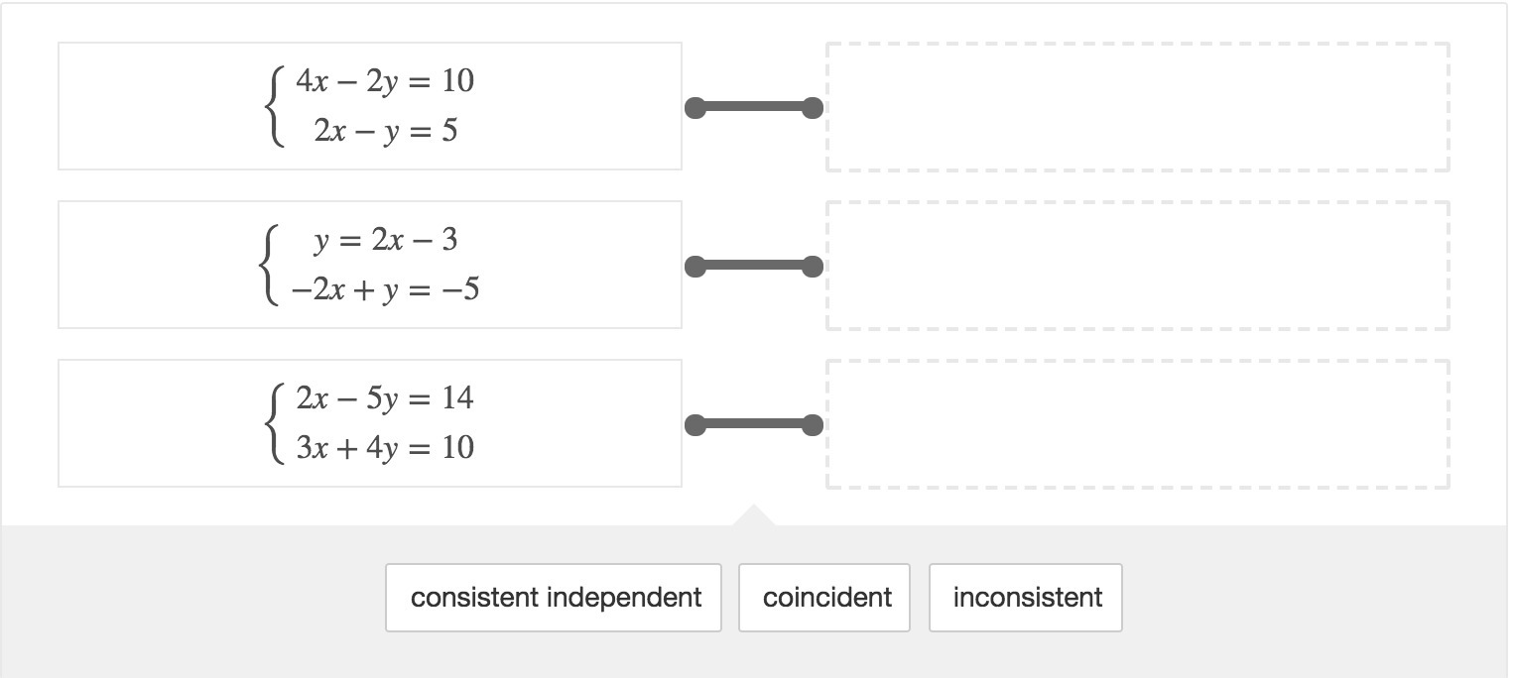The width and height of the screenshot is (1514, 678).
Task: Click right endpoint dot of first connector
Action: point(813,107)
